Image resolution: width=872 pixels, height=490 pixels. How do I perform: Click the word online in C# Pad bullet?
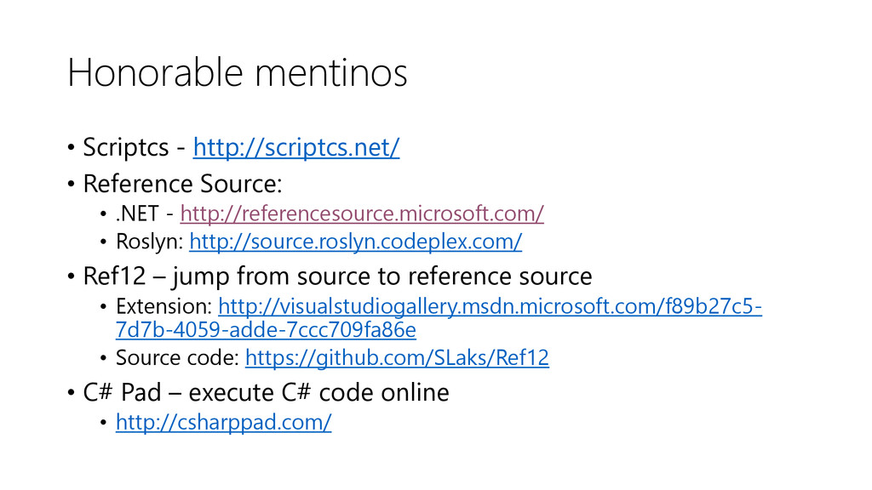pos(415,392)
